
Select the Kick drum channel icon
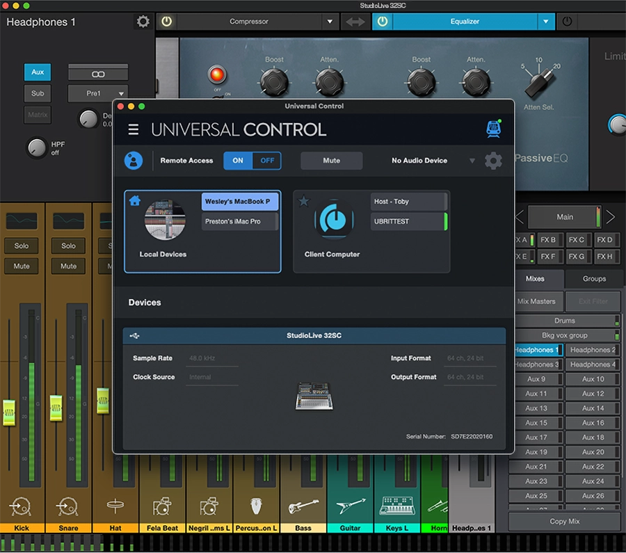tap(21, 506)
